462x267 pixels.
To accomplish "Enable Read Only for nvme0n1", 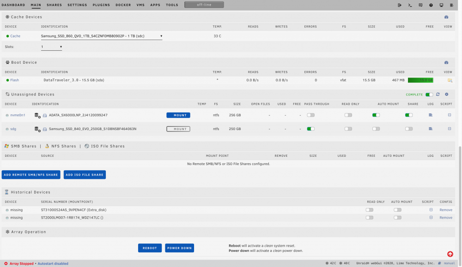I will point(348,115).
